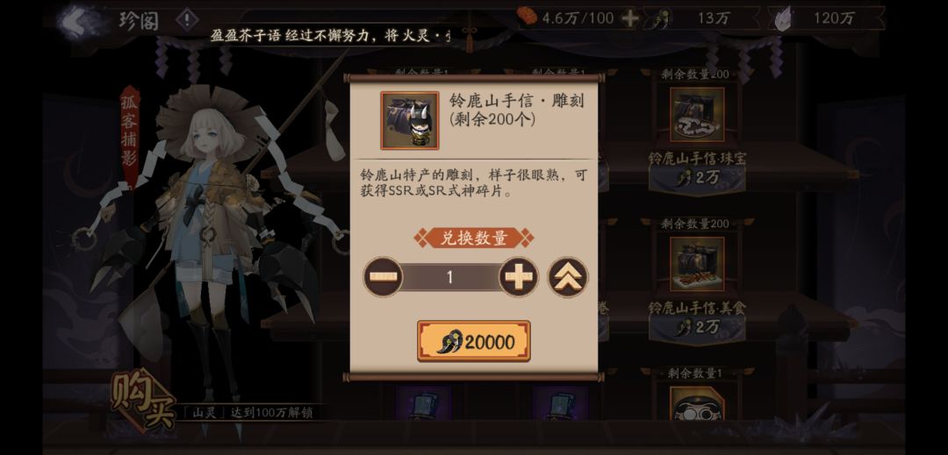Click the quantity field showing 1

click(450, 277)
